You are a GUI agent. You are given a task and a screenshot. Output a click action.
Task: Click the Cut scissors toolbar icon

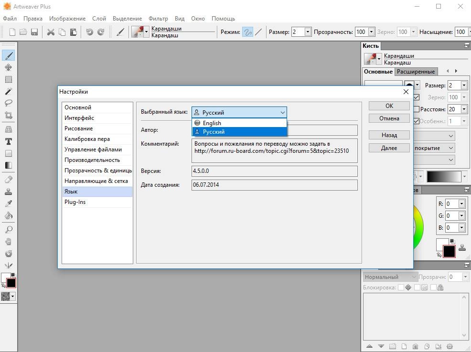51,32
